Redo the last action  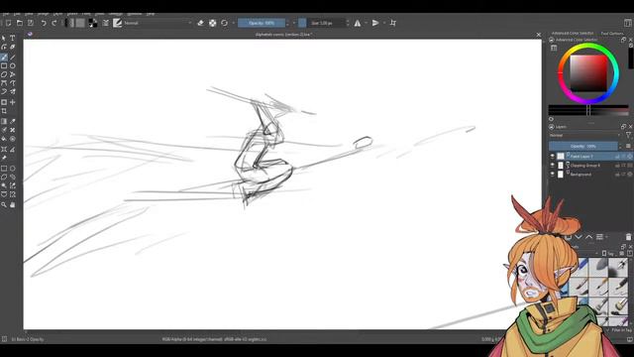pyautogui.click(x=53, y=23)
